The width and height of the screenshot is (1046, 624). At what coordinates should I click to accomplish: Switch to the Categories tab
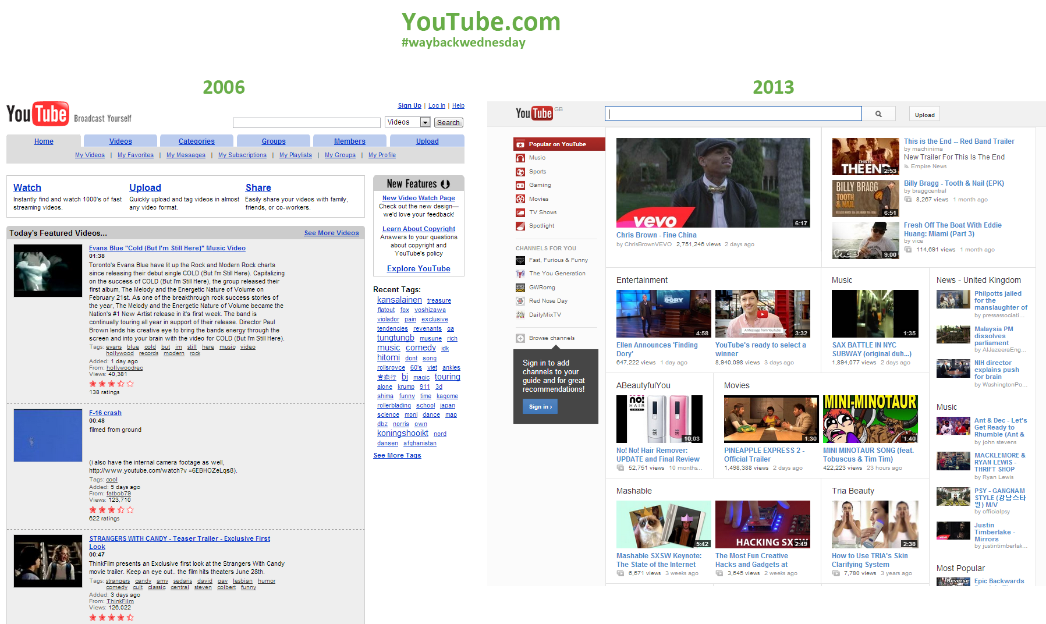[x=197, y=141]
